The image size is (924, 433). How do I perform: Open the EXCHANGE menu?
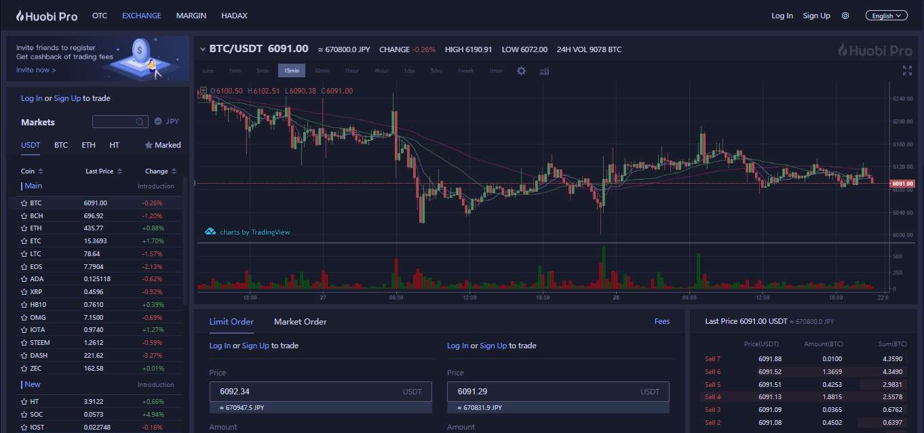[142, 16]
